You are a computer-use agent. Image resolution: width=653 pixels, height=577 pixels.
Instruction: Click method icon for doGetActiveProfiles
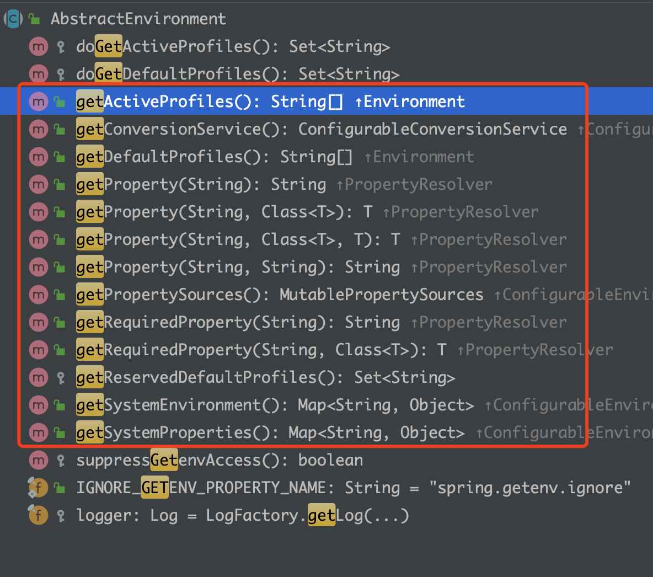[x=38, y=47]
